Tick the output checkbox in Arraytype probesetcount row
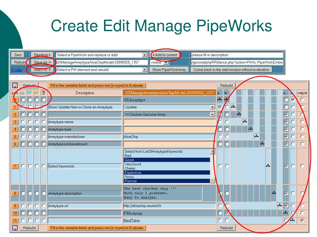This screenshot has height=237, width=317. pos(302,144)
